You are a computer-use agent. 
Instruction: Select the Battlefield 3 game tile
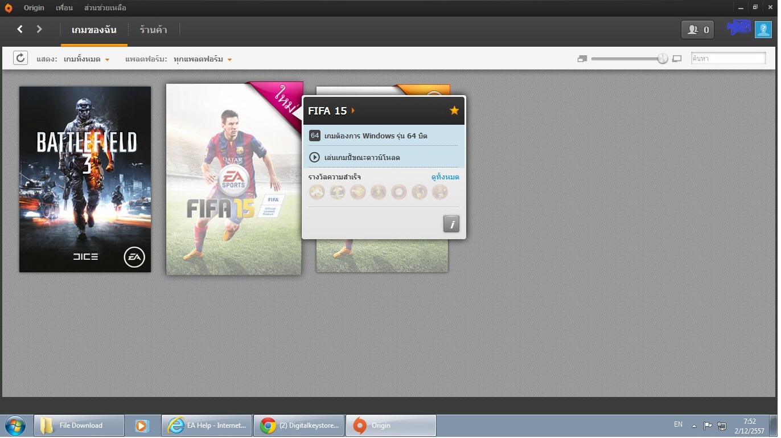click(x=85, y=179)
